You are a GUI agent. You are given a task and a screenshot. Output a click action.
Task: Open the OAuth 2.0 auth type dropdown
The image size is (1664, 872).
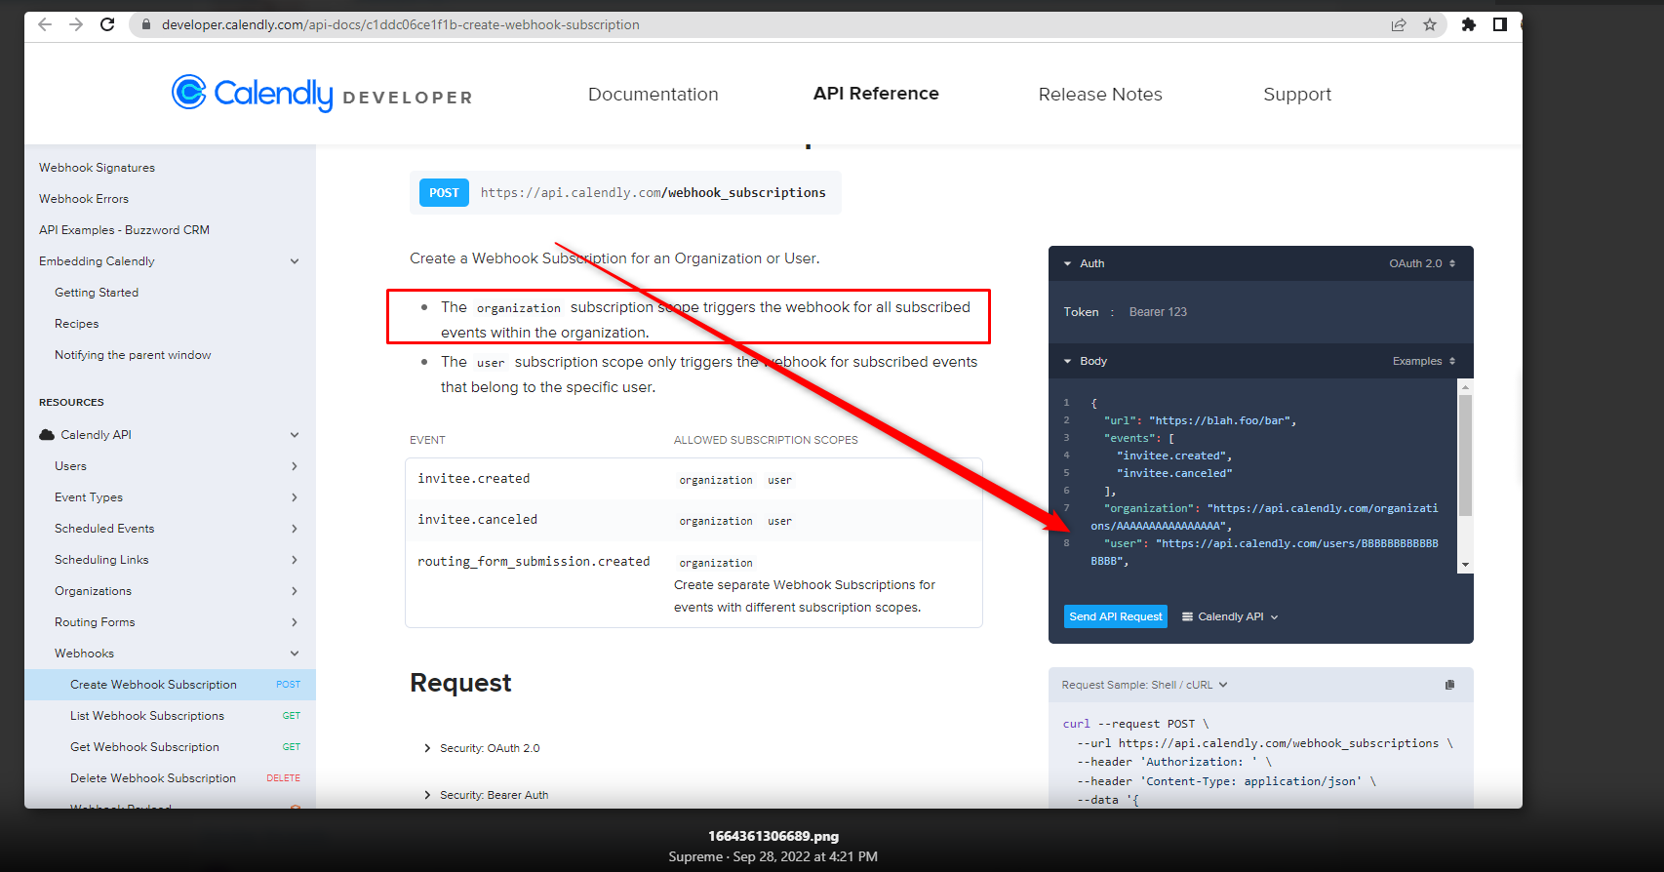tap(1422, 263)
